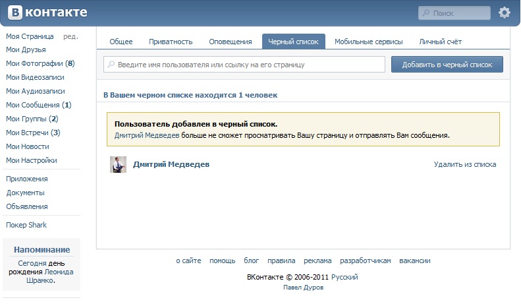The height and width of the screenshot is (304, 521).
Task: Click the VKontakte logo
Action: pos(47,13)
